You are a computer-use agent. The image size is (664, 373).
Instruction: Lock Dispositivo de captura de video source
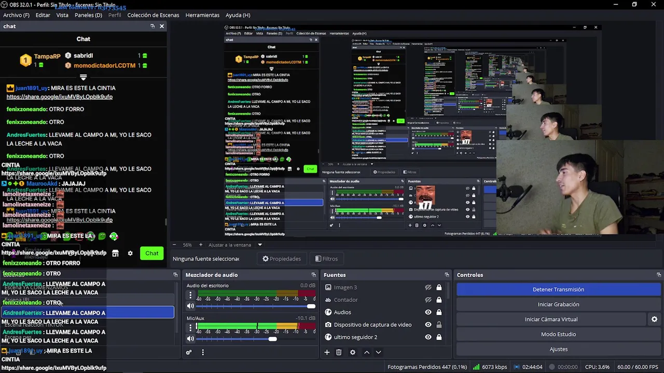(x=439, y=325)
